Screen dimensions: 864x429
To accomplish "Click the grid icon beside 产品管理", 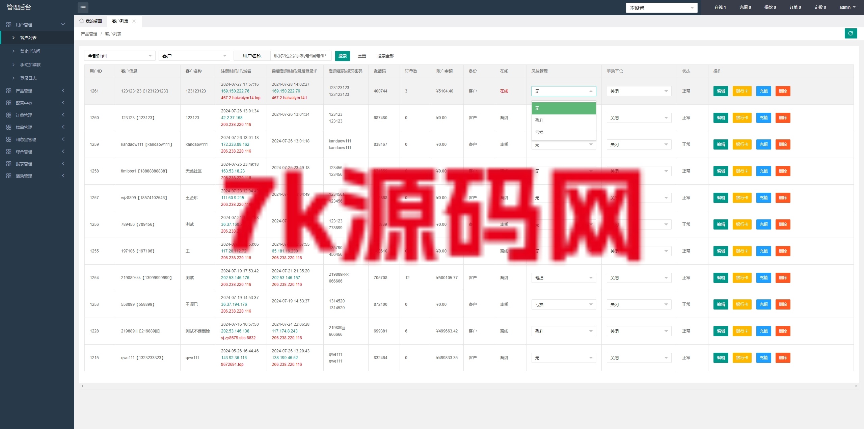I will tap(9, 91).
